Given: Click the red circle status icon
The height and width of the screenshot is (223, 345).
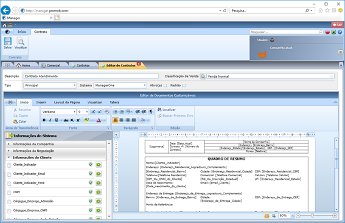Looking at the screenshot, I should 327,32.
